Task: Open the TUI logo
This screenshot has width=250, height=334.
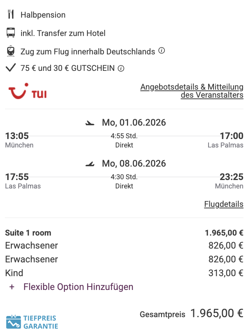Action: point(27,91)
